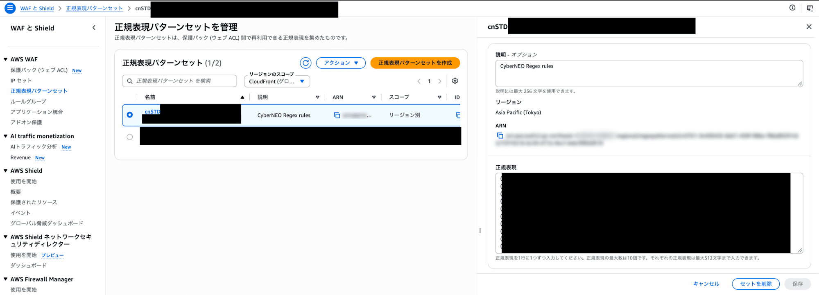Open グローバル脅威ダッシュボード in sidebar
Screen dimensions: 819x295
(x=47, y=223)
